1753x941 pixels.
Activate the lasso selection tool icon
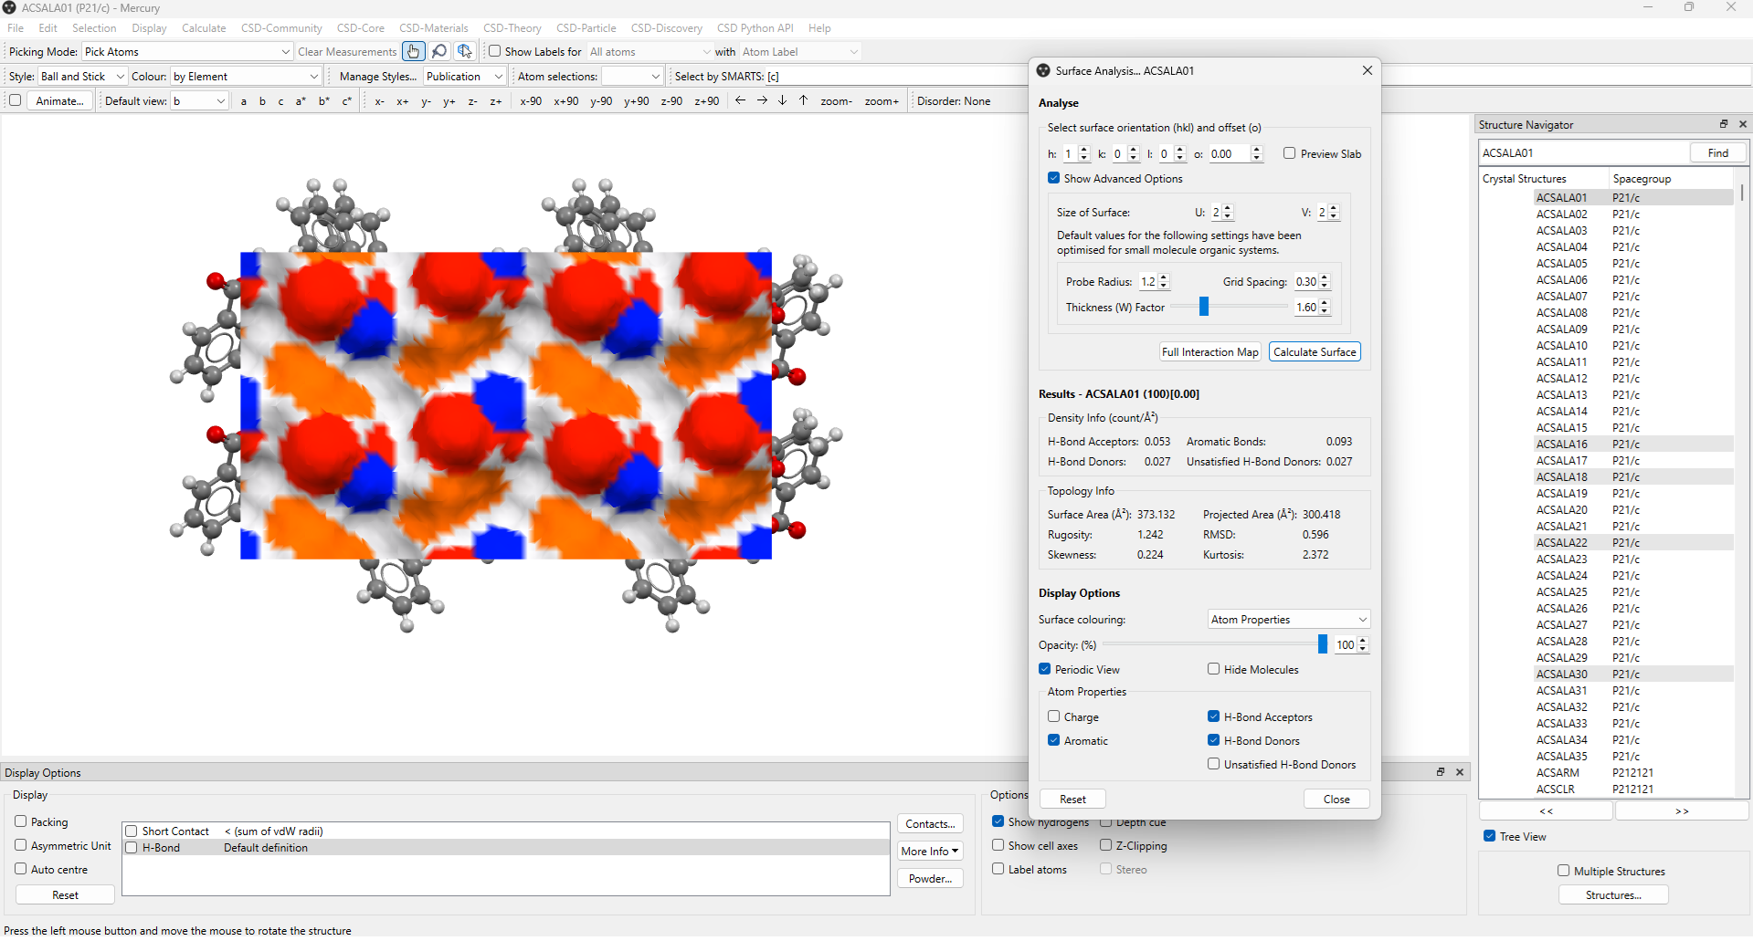(x=439, y=51)
